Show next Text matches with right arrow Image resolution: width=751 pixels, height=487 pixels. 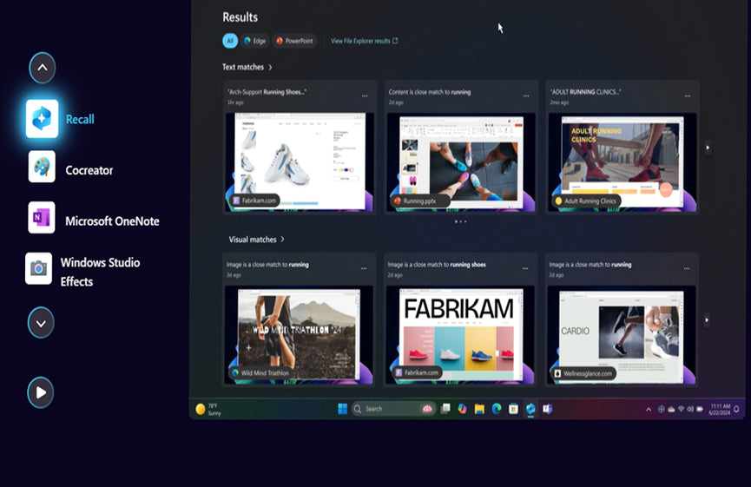[x=708, y=148]
